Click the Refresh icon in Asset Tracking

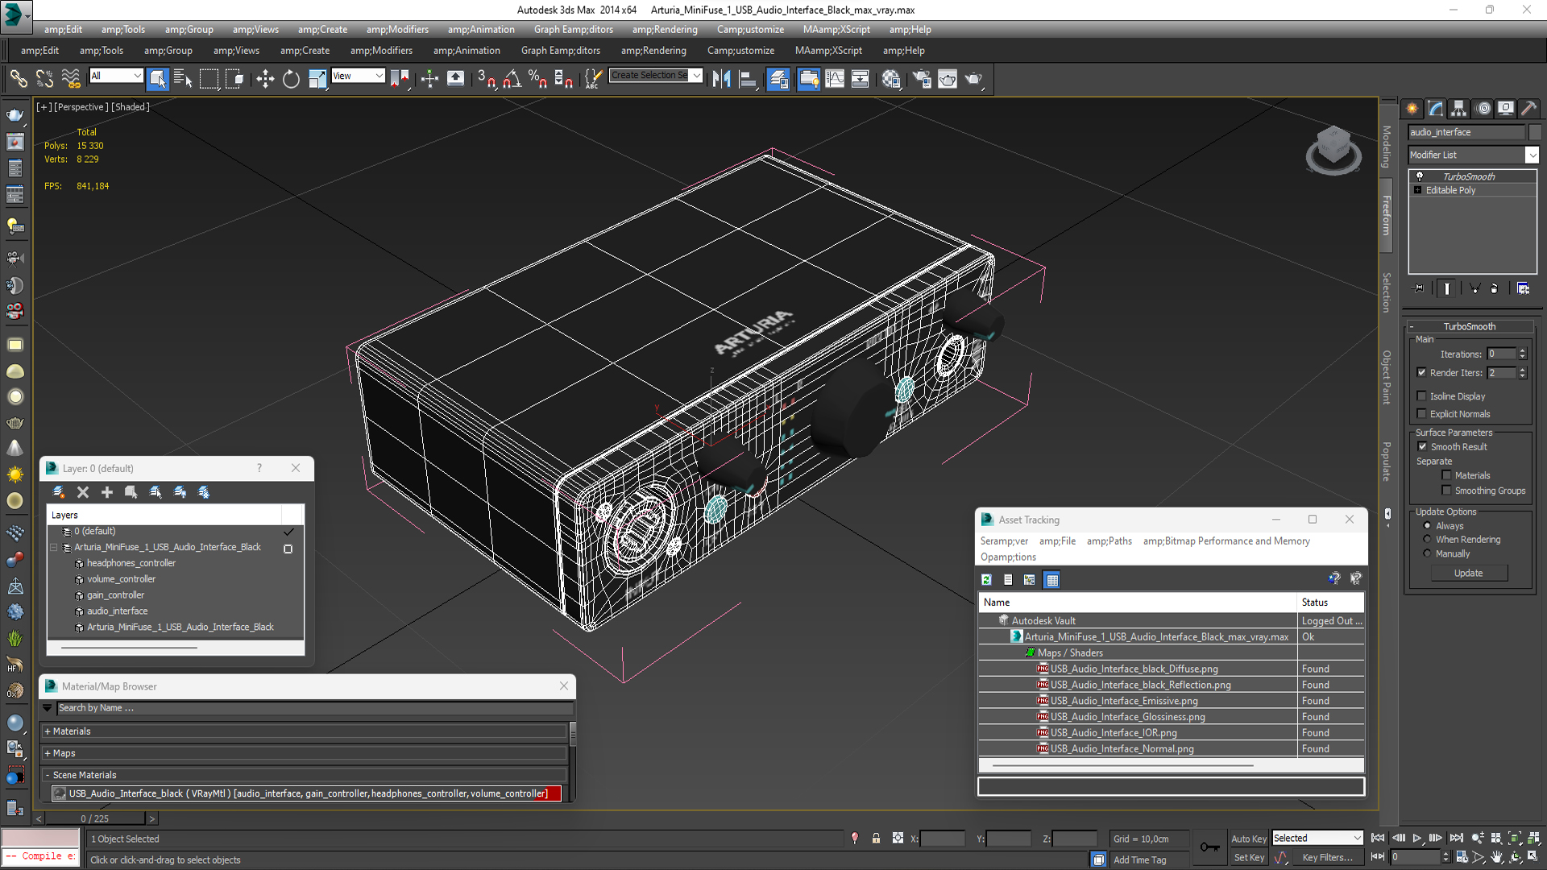point(986,579)
